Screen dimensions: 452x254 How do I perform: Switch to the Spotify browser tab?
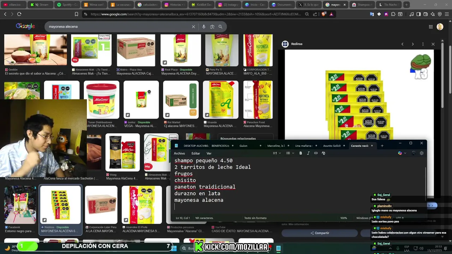pyautogui.click(x=67, y=5)
